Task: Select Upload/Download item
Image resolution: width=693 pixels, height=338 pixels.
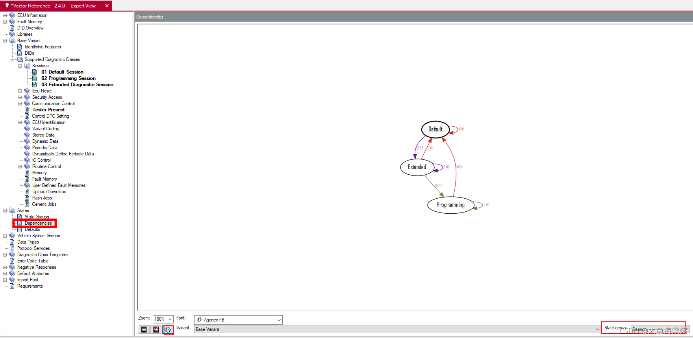Action: point(49,192)
